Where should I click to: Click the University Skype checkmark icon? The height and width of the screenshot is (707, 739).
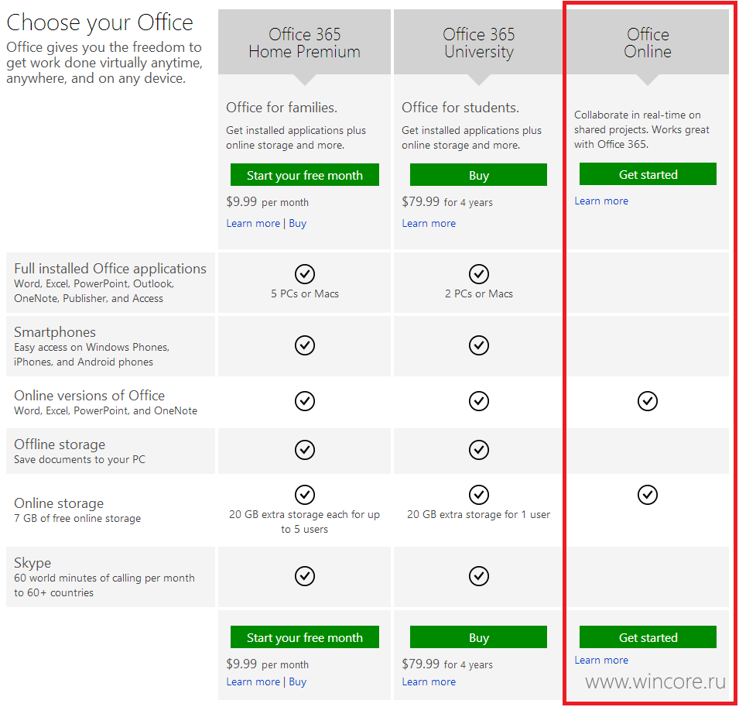[479, 576]
